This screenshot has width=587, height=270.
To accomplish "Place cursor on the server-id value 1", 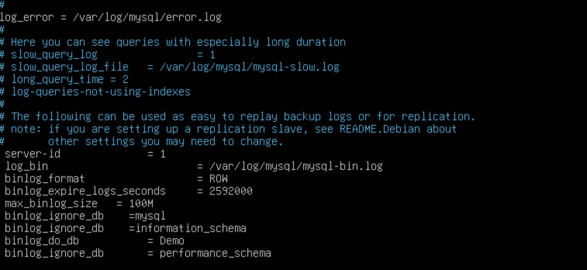I will pyautogui.click(x=163, y=154).
